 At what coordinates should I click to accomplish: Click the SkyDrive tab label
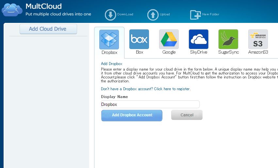click(x=199, y=52)
